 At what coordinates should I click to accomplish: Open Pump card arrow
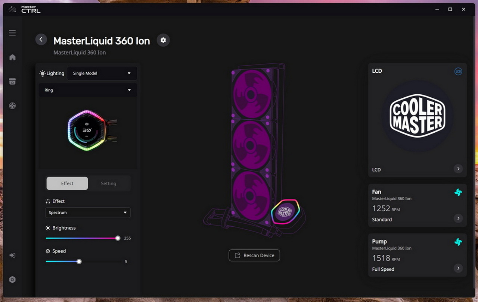coord(458,268)
